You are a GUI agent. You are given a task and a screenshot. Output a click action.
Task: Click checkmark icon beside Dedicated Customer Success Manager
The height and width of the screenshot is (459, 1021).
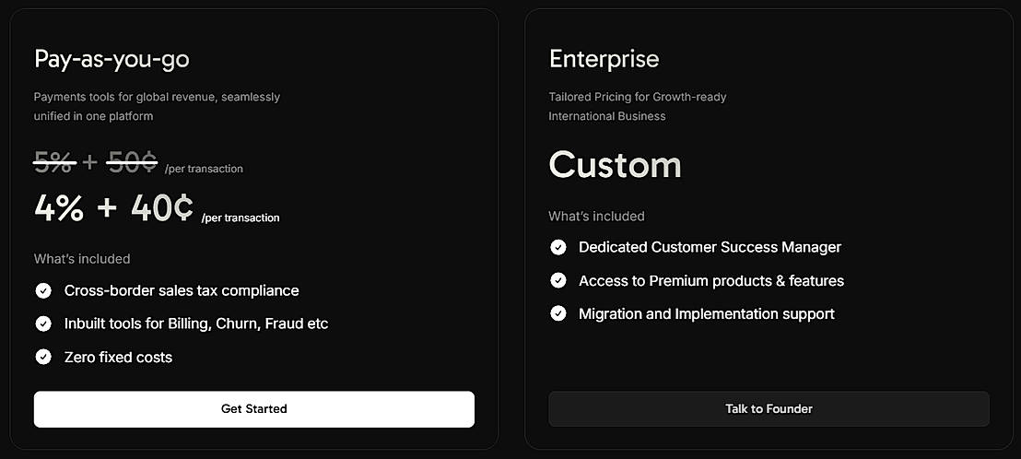click(558, 247)
